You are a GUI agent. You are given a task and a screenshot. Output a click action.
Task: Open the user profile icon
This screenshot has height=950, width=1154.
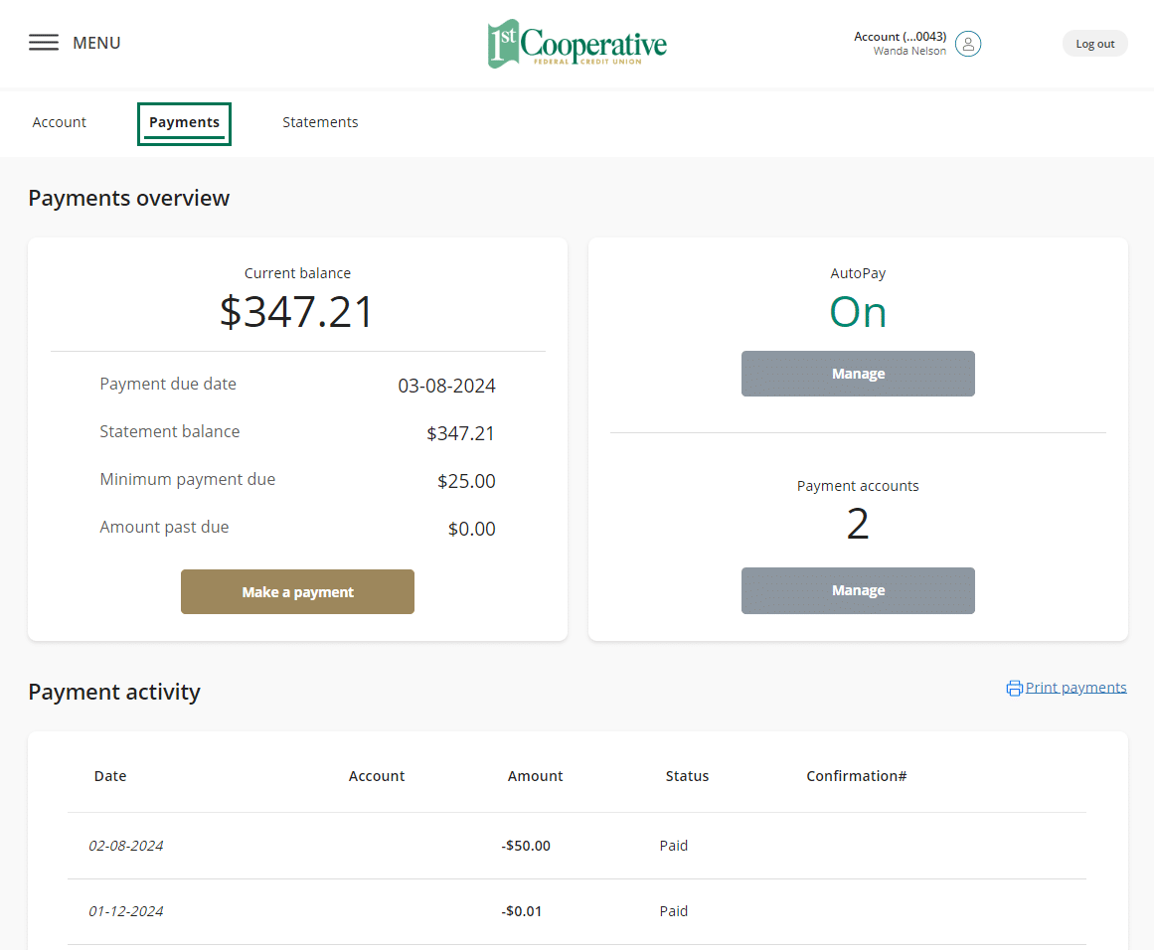[x=967, y=44]
